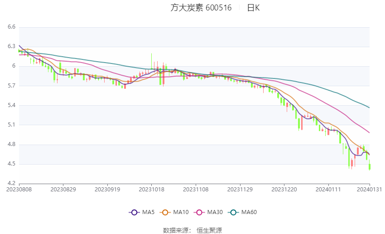Image resolution: width=385 pixels, height=234 pixels.
Task: Click the 5.4 price axis label
Action: tap(11, 105)
